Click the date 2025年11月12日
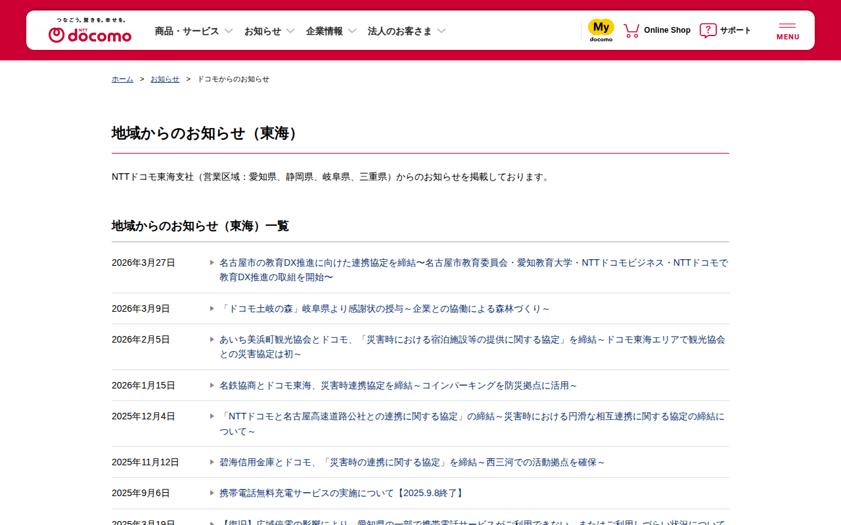This screenshot has width=841, height=525. [x=145, y=462]
